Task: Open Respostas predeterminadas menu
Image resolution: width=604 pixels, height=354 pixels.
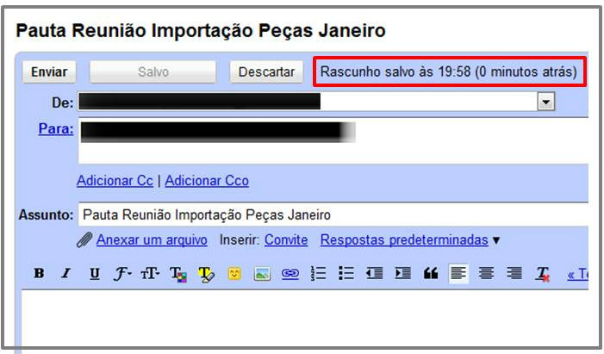Action: [x=410, y=240]
